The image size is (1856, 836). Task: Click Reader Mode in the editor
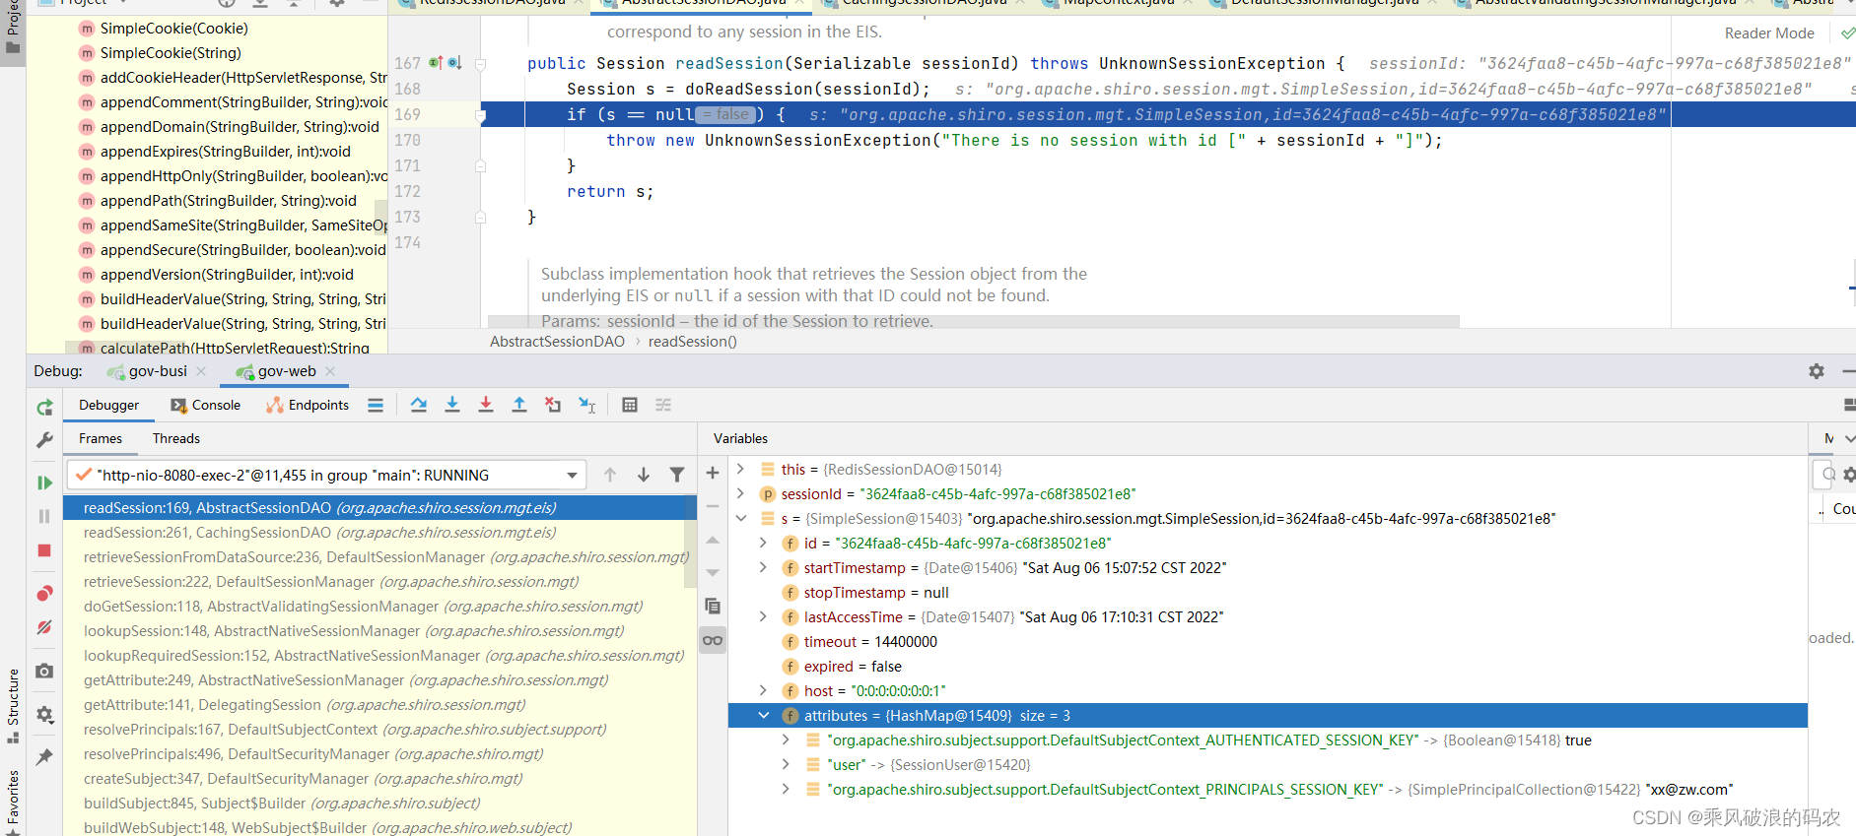pyautogui.click(x=1768, y=33)
